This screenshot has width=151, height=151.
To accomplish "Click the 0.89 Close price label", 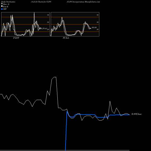I will [x=137, y=114].
